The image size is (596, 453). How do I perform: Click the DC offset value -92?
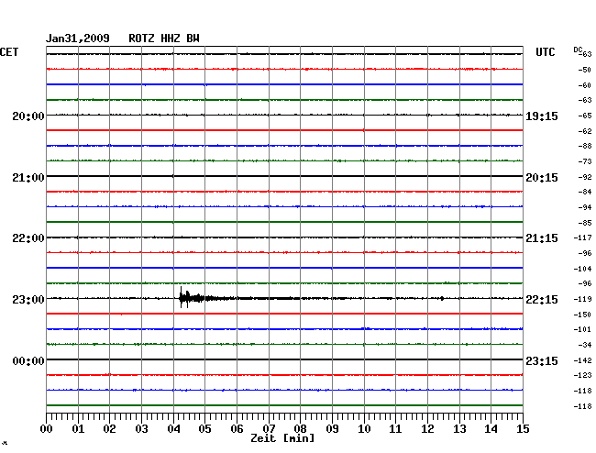(584, 177)
